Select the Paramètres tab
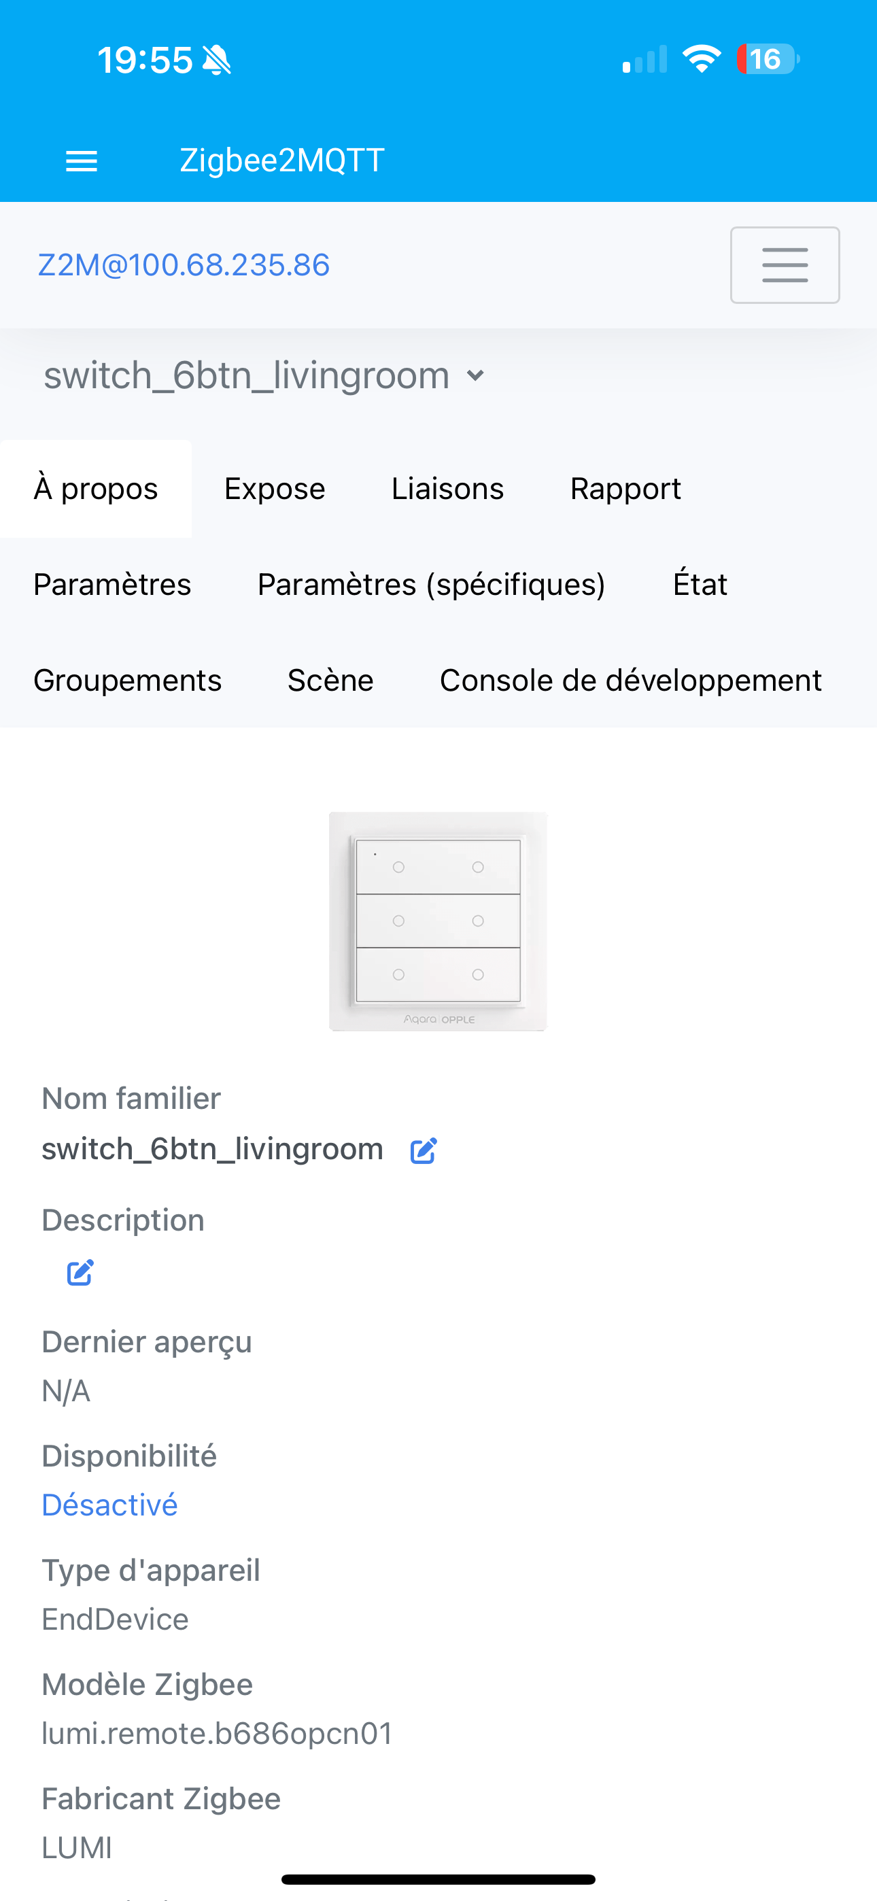The height and width of the screenshot is (1901, 877). click(x=112, y=585)
